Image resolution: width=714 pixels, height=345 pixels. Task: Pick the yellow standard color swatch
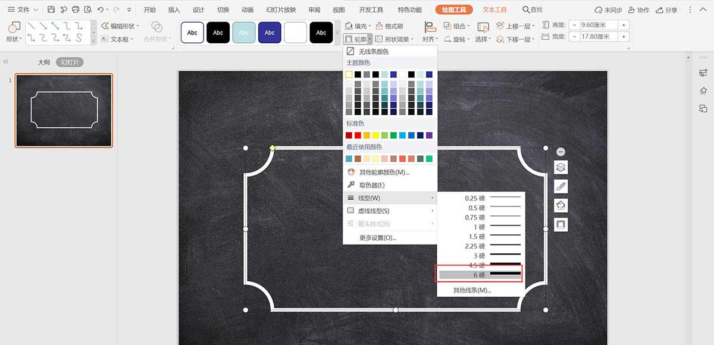[375, 135]
